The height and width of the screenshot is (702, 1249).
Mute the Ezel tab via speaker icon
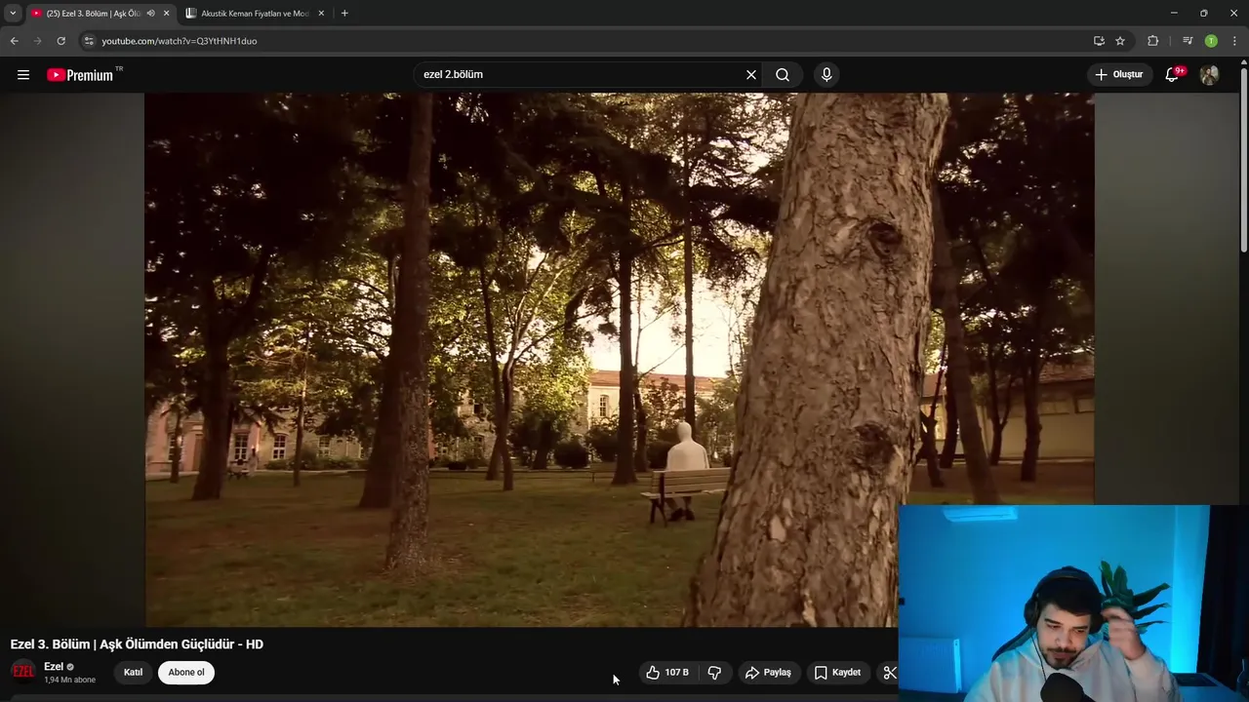pos(150,14)
